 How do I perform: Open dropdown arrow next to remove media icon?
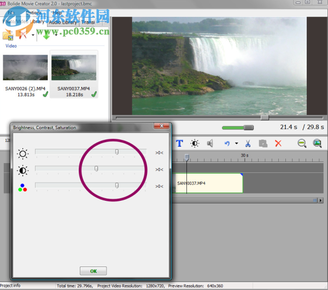click(33, 35)
